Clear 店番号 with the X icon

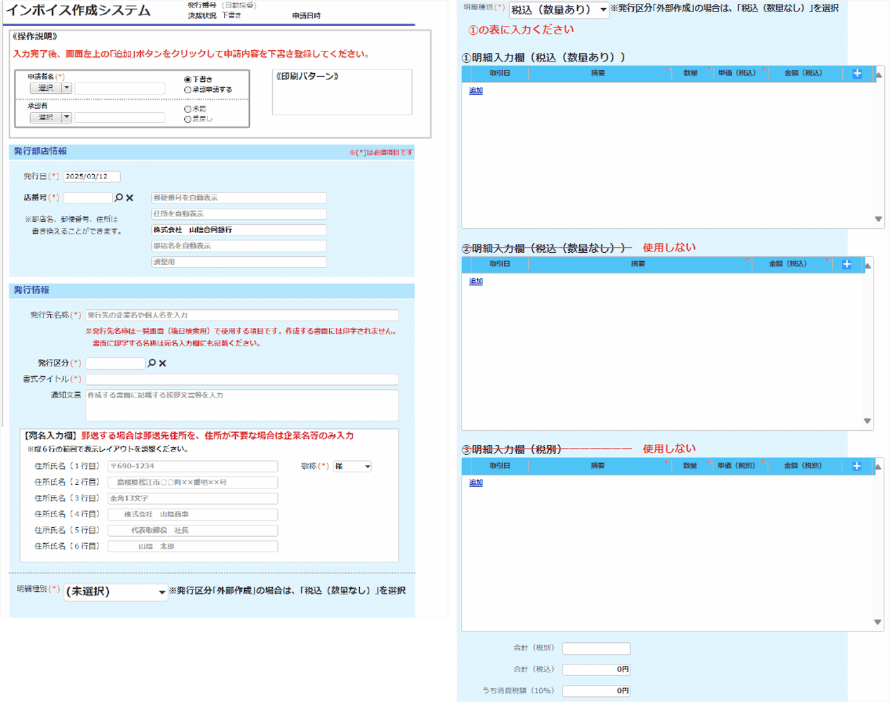point(130,198)
